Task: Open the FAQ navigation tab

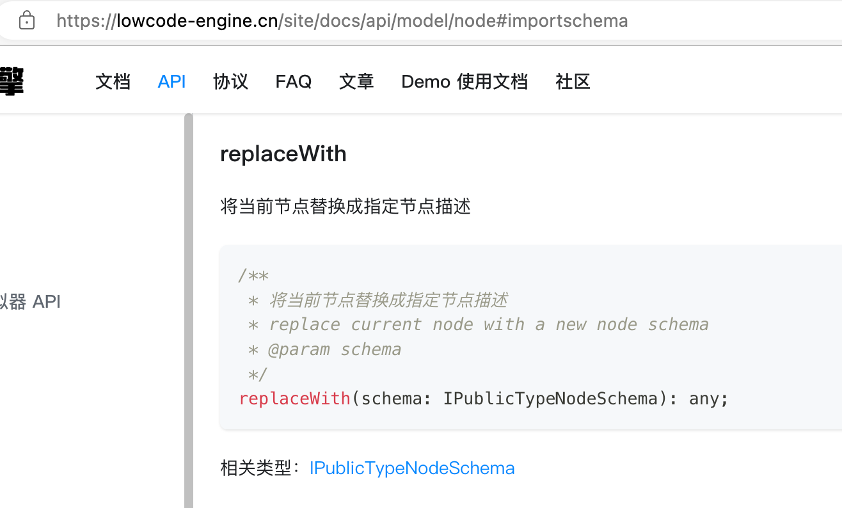Action: 293,81
